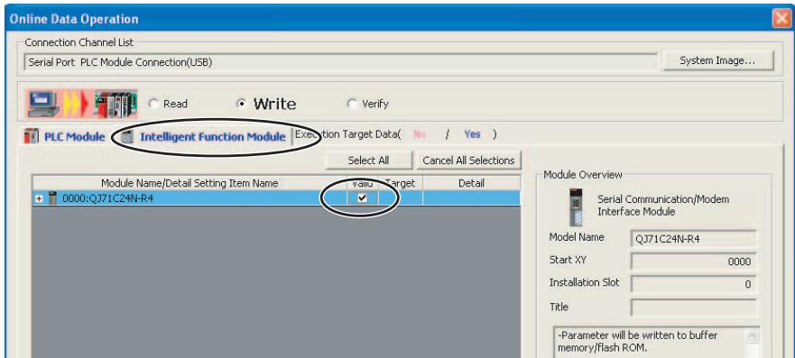Select the Read radio button
Image resolution: width=795 pixels, height=358 pixels.
[153, 104]
